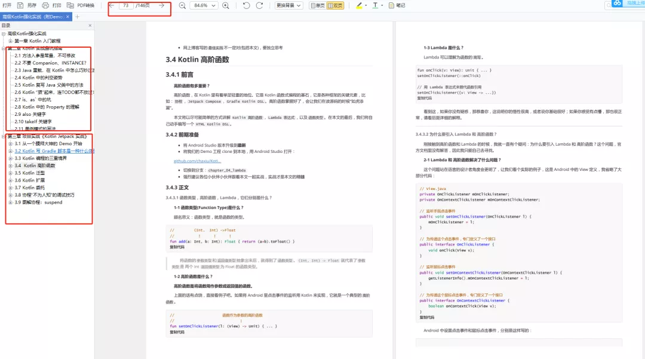The height and width of the screenshot is (359, 645).
Task: Create a note using 笔记 icon
Action: (x=398, y=5)
